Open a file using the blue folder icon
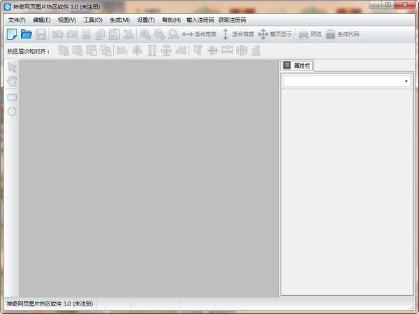The width and height of the screenshot is (419, 314). point(27,34)
